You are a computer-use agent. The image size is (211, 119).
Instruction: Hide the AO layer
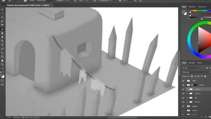(183, 98)
